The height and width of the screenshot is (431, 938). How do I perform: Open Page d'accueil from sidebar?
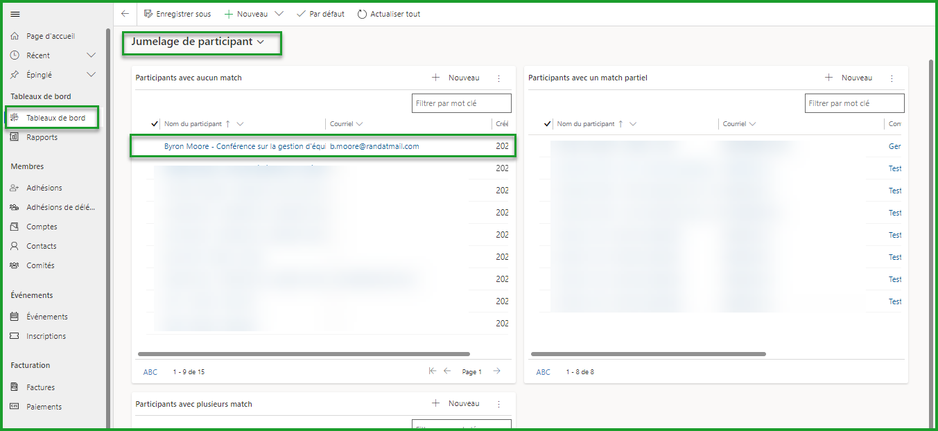[50, 36]
